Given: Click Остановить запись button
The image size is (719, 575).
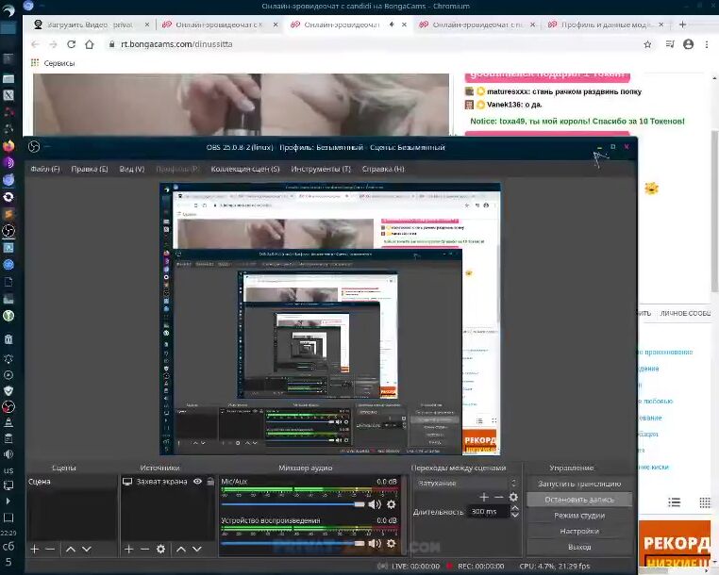Looking at the screenshot, I should tap(578, 500).
